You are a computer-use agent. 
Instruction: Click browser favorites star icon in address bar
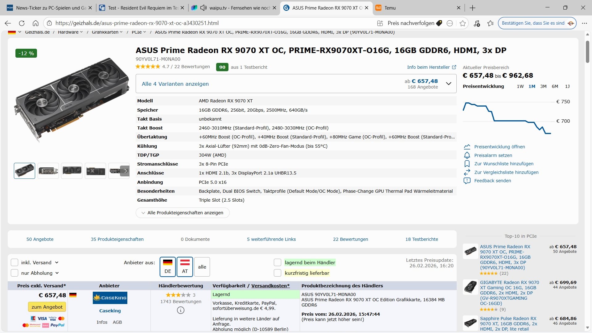pyautogui.click(x=462, y=23)
